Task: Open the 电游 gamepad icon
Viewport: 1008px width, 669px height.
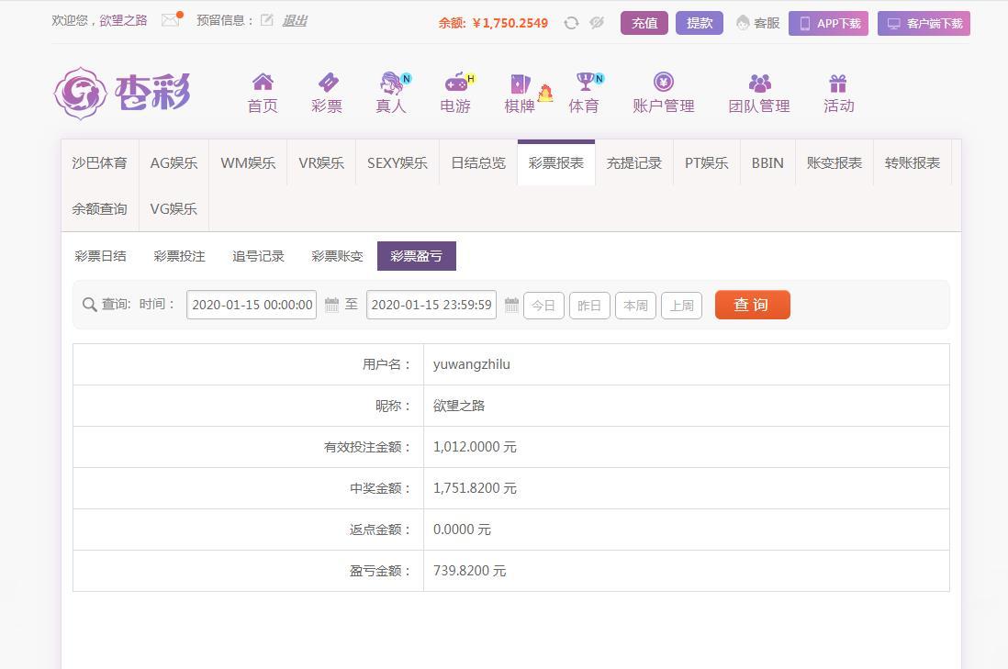Action: tap(455, 83)
